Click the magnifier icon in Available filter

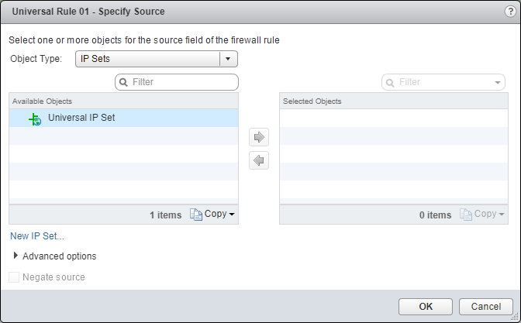click(123, 81)
